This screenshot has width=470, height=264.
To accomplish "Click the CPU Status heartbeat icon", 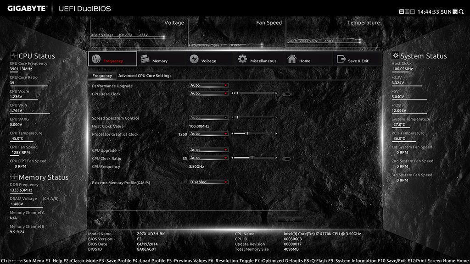I will [13, 55].
